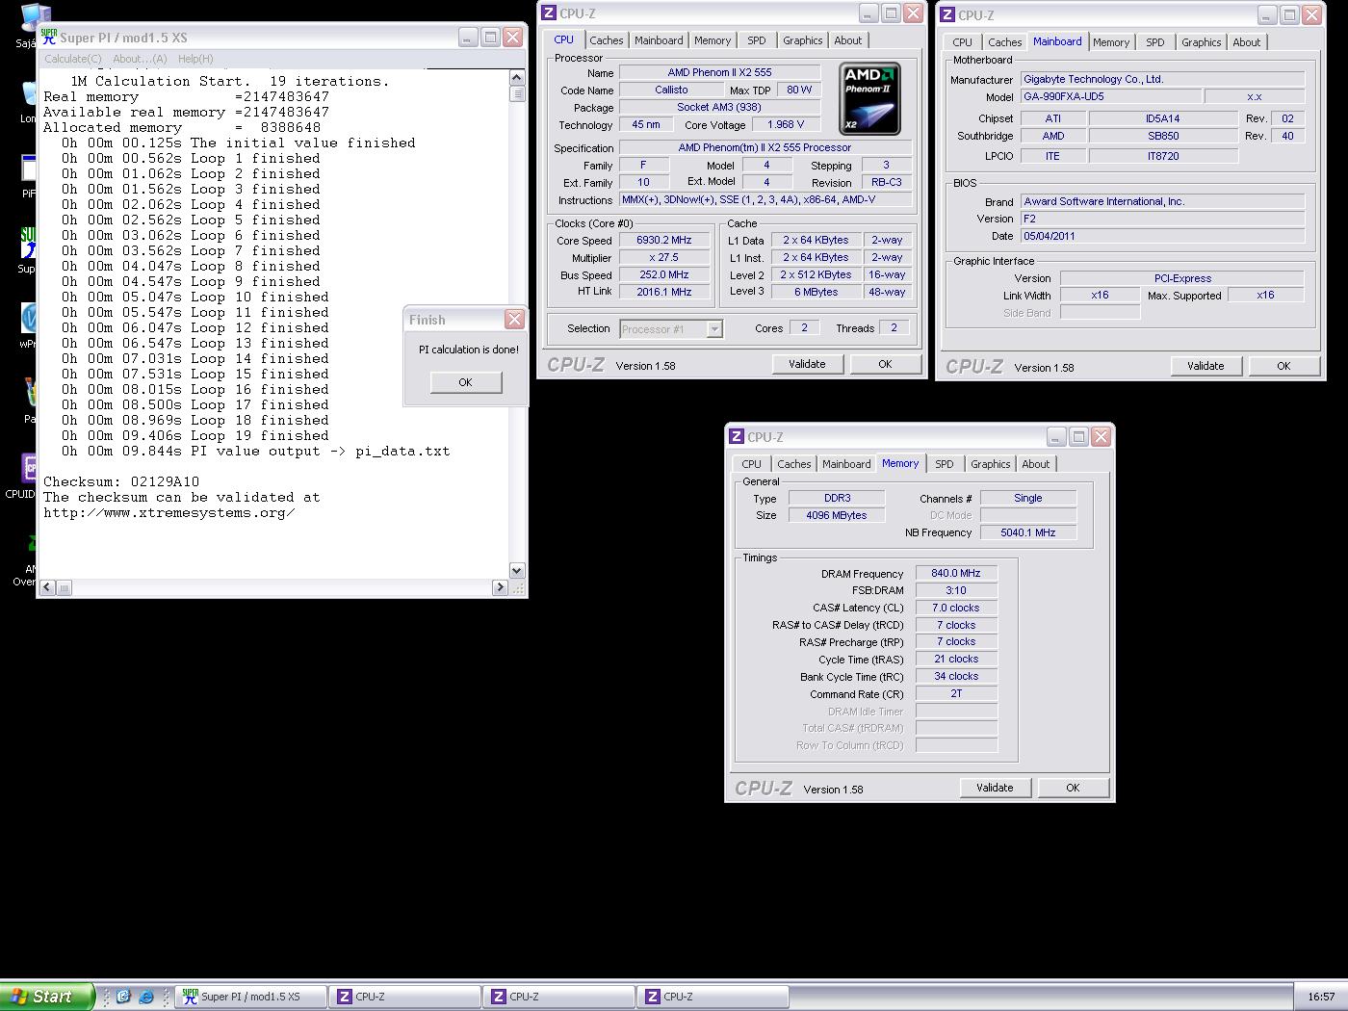
Task: Click the AMD Phenom II logo
Action: 869,98
